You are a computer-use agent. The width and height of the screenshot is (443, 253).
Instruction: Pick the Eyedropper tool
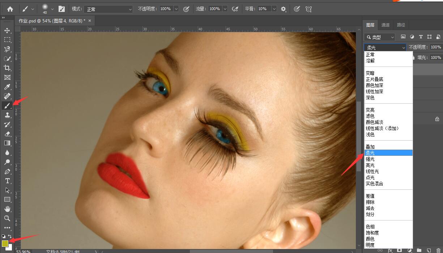(x=7, y=87)
